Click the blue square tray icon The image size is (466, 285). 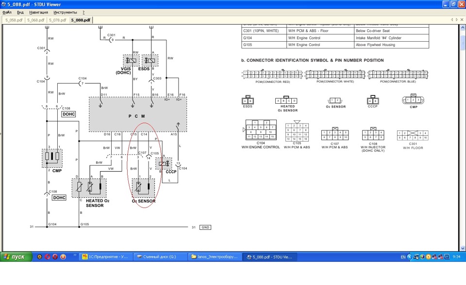tap(447, 257)
